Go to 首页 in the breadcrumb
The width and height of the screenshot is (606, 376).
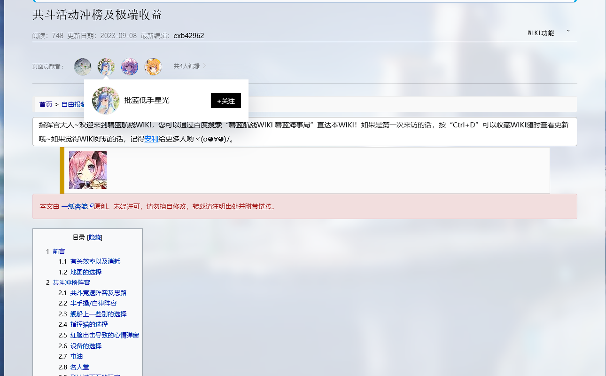click(x=46, y=104)
